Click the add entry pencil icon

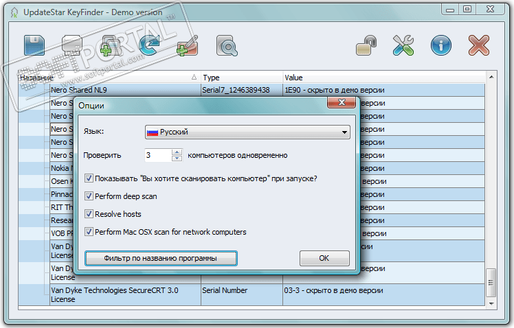pos(187,45)
